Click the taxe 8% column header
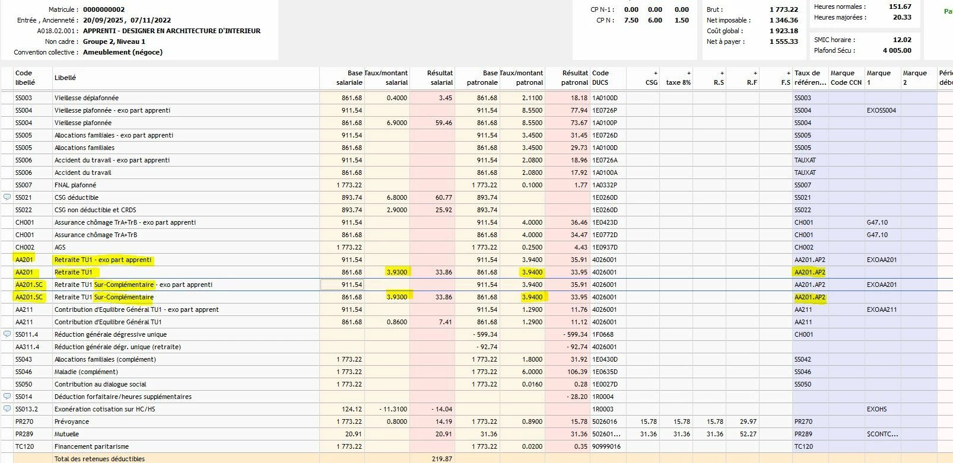This screenshot has width=953, height=463. tap(676, 78)
